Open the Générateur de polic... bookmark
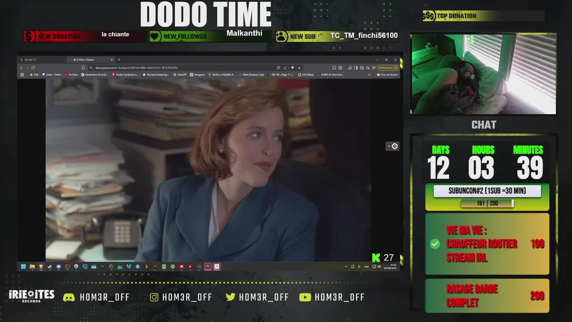572x322 pixels. click(95, 75)
